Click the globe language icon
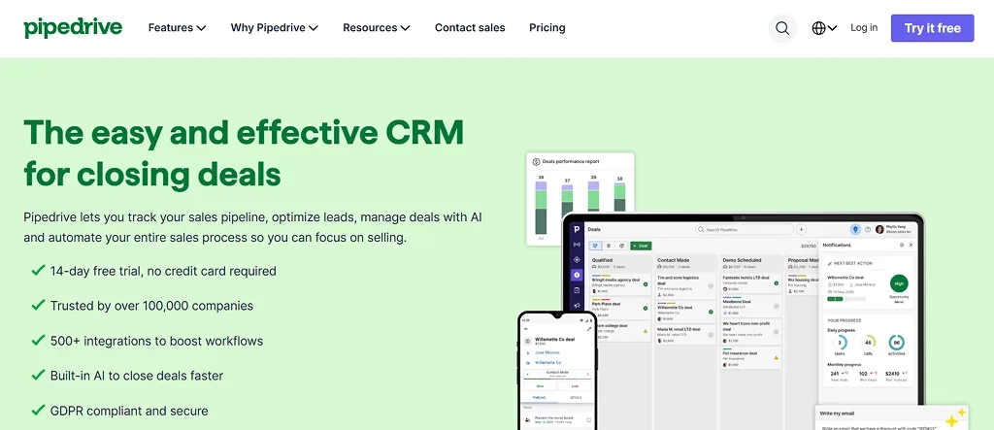The width and height of the screenshot is (994, 430). click(818, 28)
